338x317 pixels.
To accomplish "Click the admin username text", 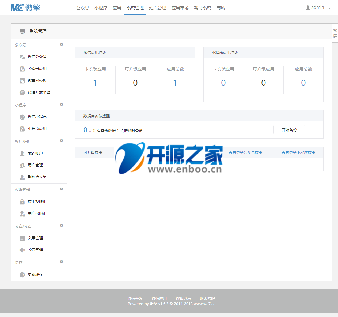I will pyautogui.click(x=318, y=8).
